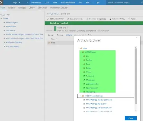Expand the Scripts folder

pyautogui.click(x=82, y=68)
